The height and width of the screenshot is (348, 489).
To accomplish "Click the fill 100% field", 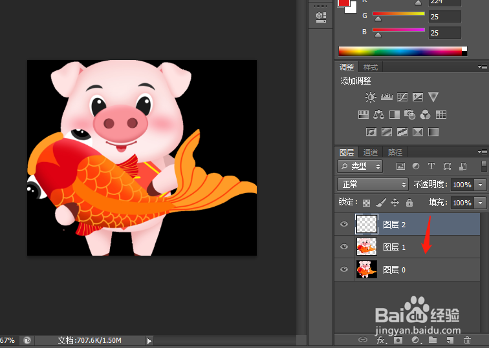I will [462, 203].
